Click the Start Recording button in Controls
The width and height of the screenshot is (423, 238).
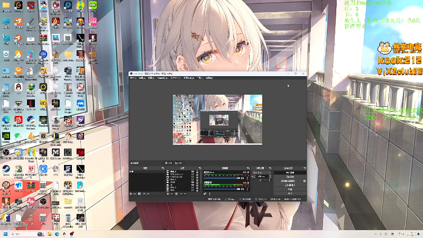click(290, 177)
